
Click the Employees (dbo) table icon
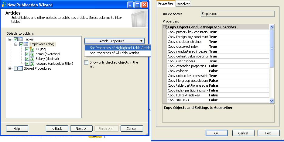(26, 44)
